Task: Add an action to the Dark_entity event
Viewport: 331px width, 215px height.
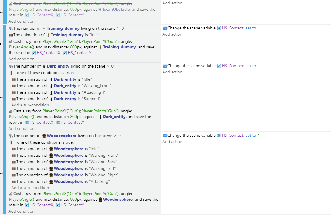Action: (x=172, y=72)
